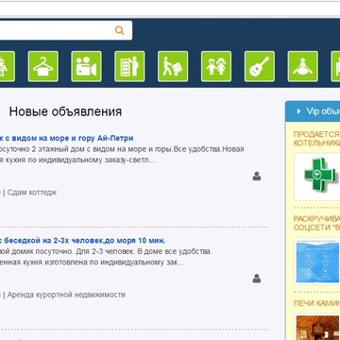Expand the Vip объявления panel arrow
The width and height of the screenshot is (340, 340).
298,111
